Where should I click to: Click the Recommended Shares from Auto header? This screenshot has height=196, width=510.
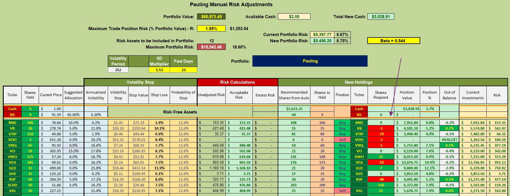[294, 95]
